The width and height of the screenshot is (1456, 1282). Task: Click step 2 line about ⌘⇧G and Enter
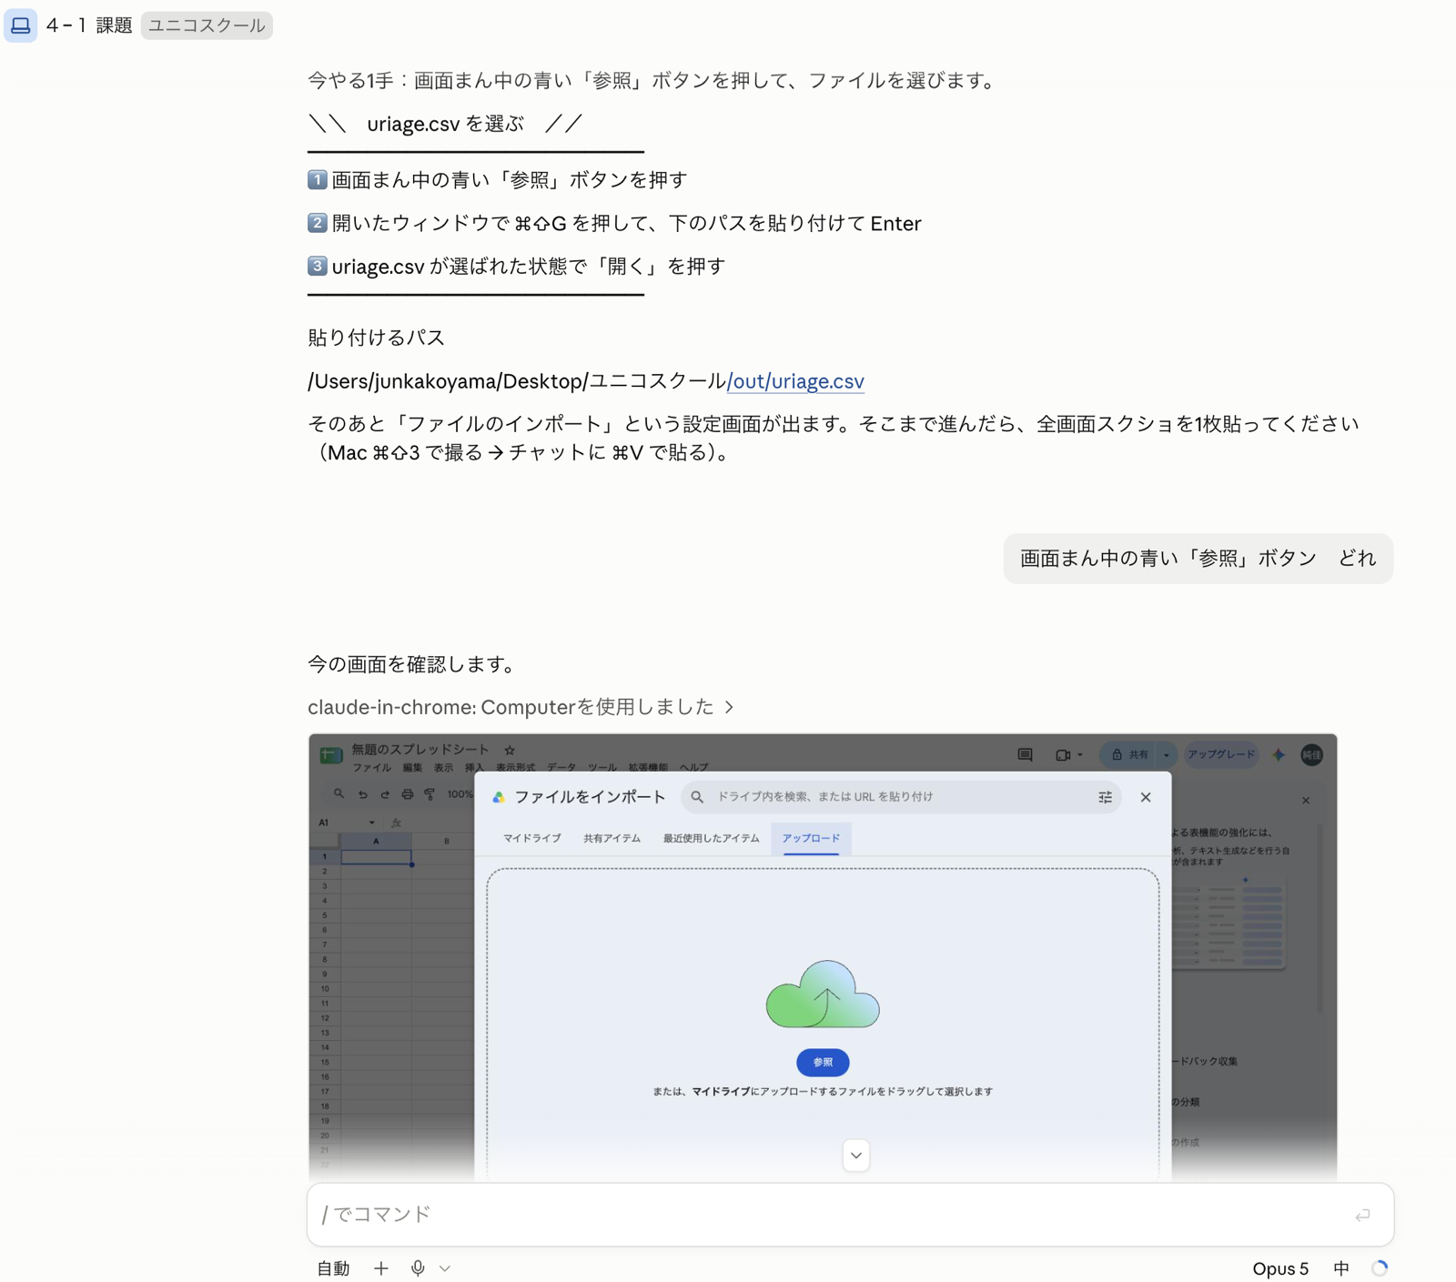tap(614, 223)
